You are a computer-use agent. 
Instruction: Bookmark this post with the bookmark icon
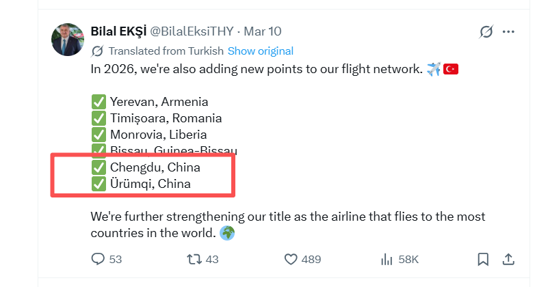pos(483,259)
